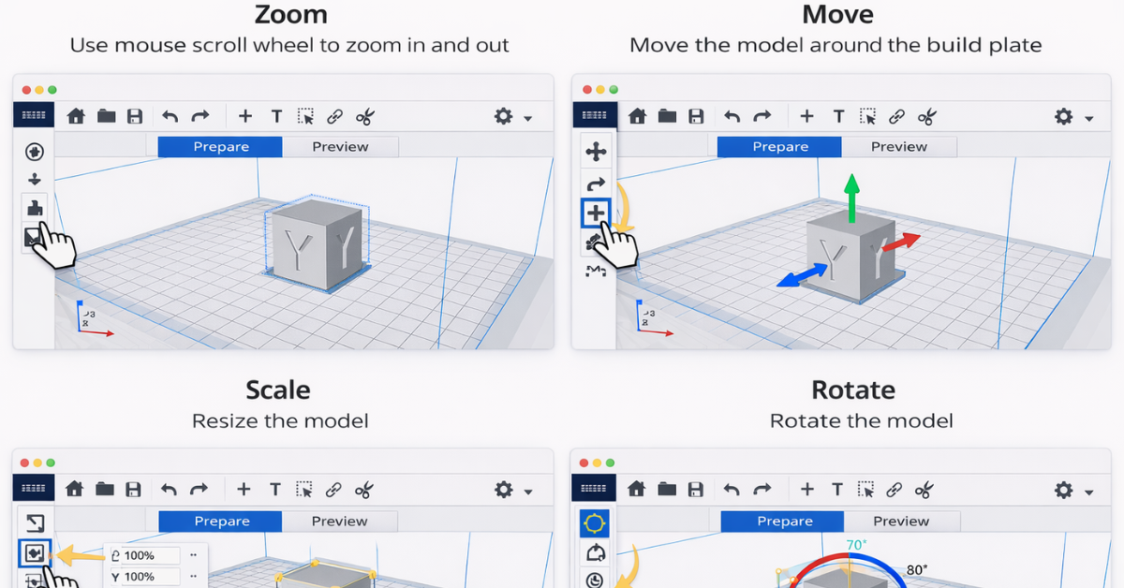Select Prepare tab in the Move panel

(x=779, y=147)
